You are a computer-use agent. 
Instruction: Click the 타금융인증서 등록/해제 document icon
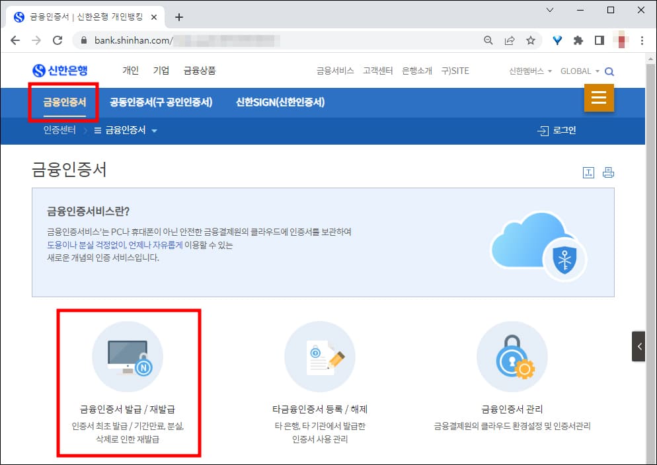[x=320, y=357]
